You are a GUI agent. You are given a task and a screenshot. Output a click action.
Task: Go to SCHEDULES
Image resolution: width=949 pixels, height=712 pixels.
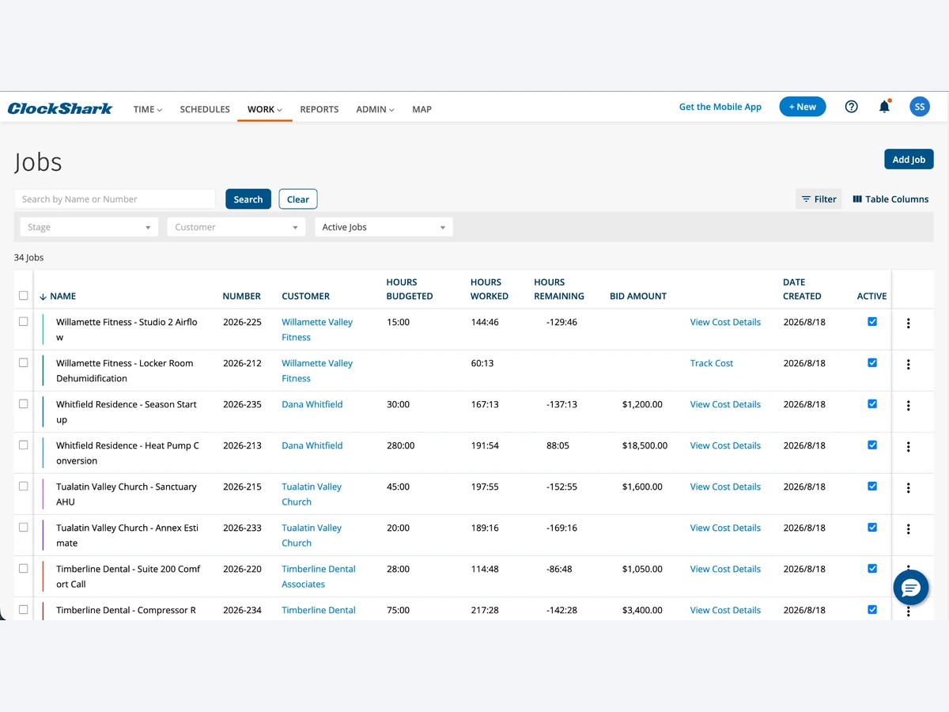pos(205,109)
